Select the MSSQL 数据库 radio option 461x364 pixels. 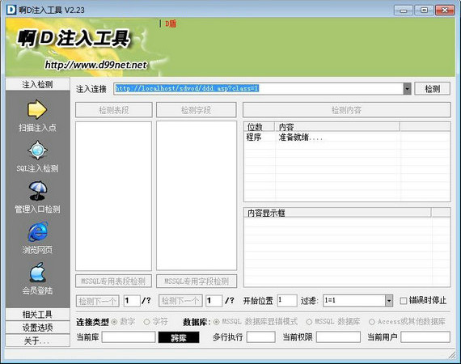[309, 322]
